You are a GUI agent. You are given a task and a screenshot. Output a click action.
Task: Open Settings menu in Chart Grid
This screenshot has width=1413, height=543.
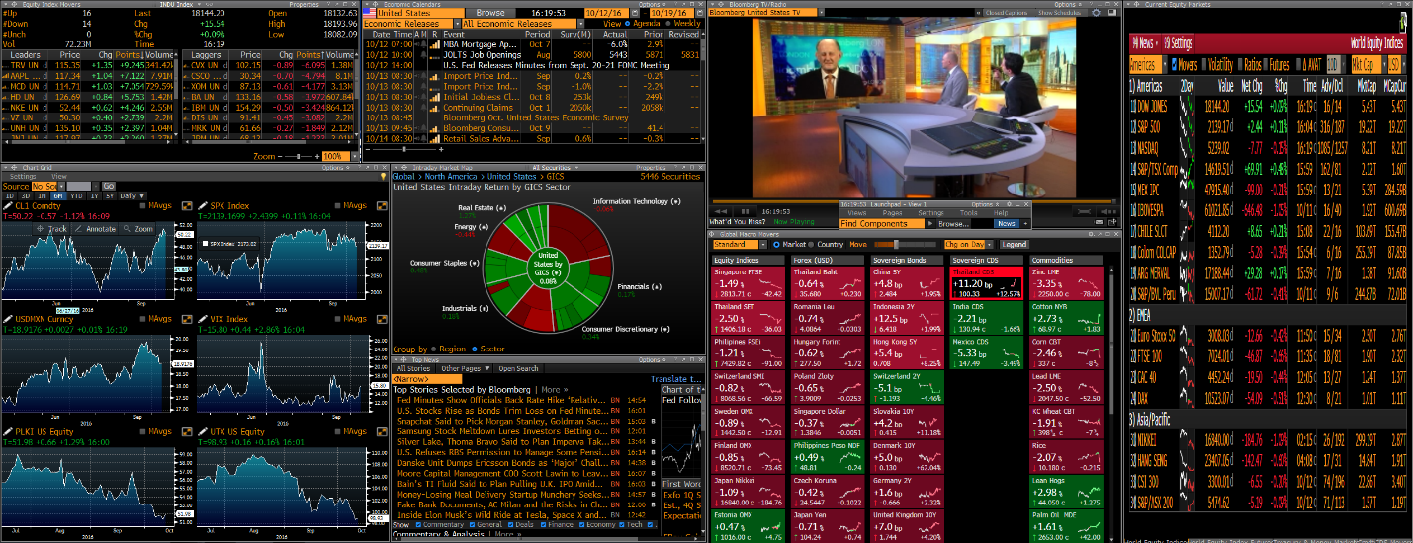coord(23,176)
